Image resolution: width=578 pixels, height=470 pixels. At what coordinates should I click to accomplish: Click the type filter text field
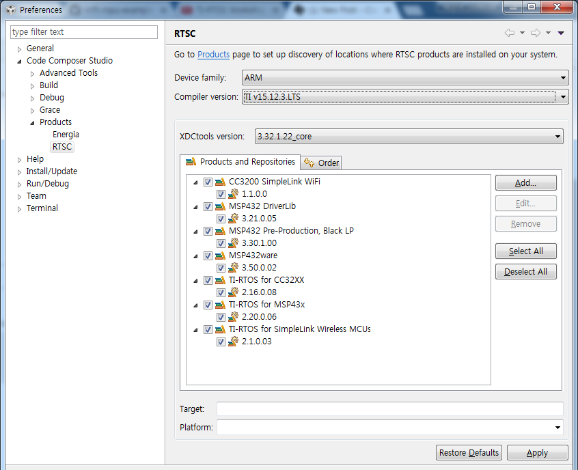point(84,32)
